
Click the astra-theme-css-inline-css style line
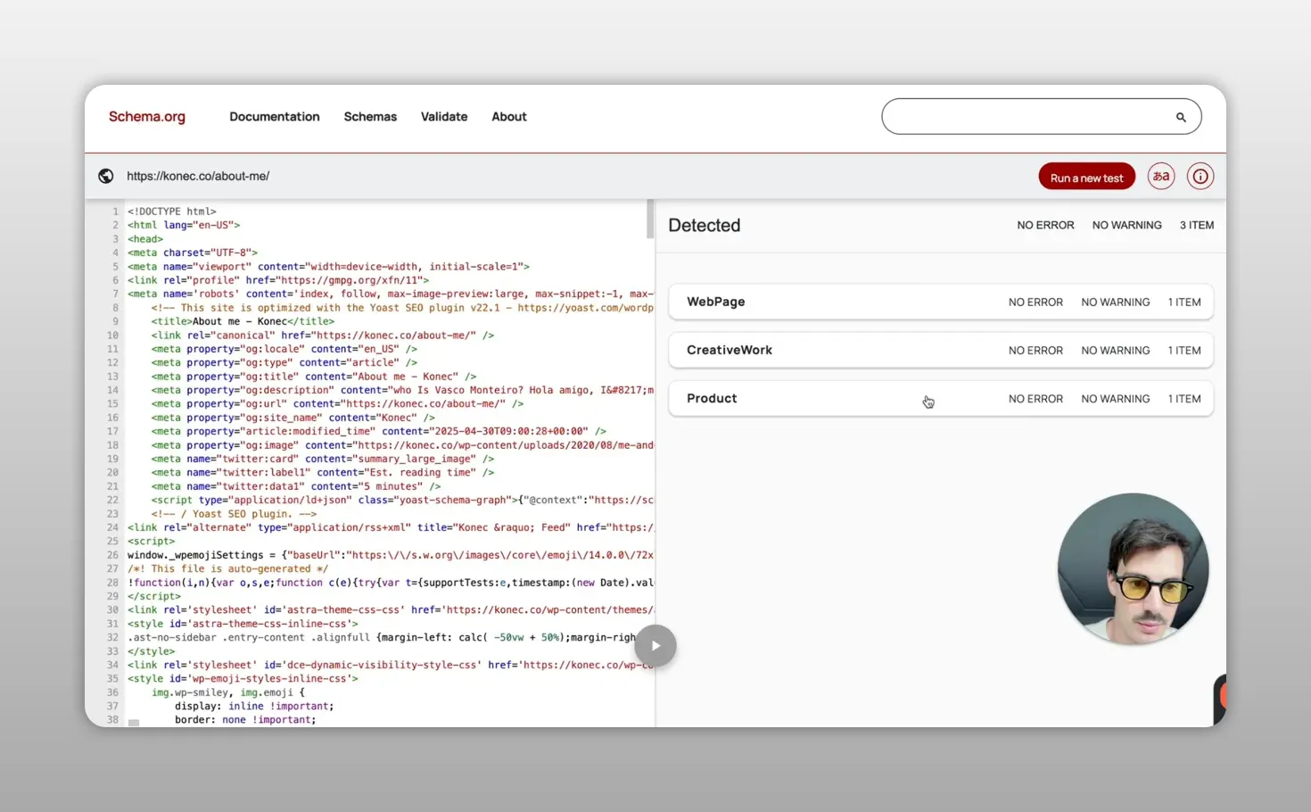click(x=243, y=624)
